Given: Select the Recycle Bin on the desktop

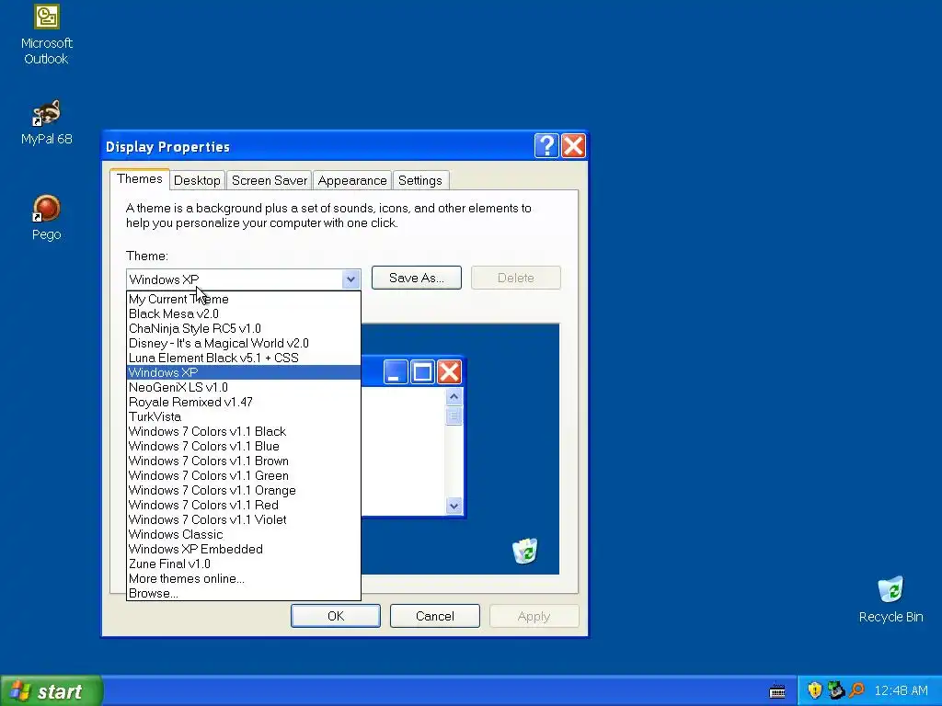Looking at the screenshot, I should [x=890, y=599].
